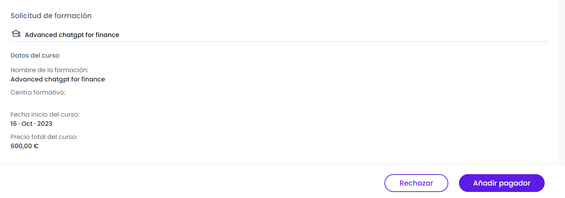Click course title beside graduation cap icon
This screenshot has width=565, height=198.
click(x=72, y=35)
